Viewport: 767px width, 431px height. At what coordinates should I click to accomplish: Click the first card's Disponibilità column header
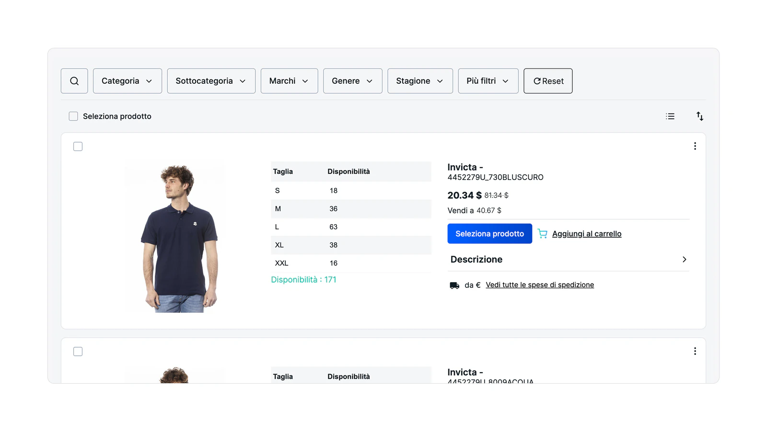click(x=349, y=171)
